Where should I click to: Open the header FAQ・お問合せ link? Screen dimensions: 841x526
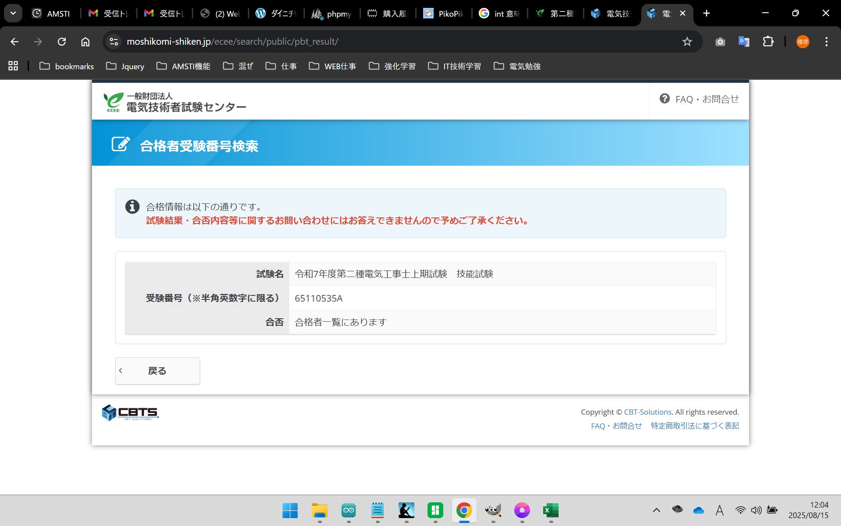point(699,99)
